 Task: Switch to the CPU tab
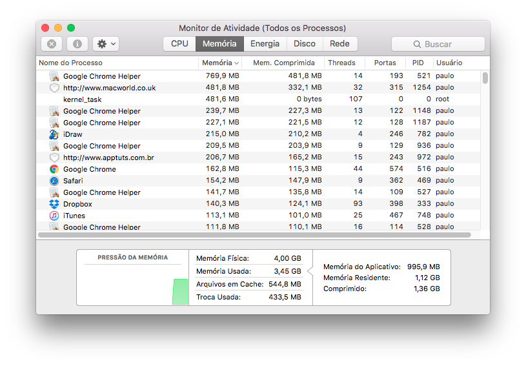click(179, 44)
